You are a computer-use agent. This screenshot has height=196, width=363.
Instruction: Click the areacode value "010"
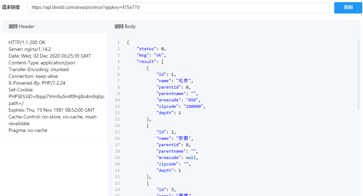click(x=192, y=100)
